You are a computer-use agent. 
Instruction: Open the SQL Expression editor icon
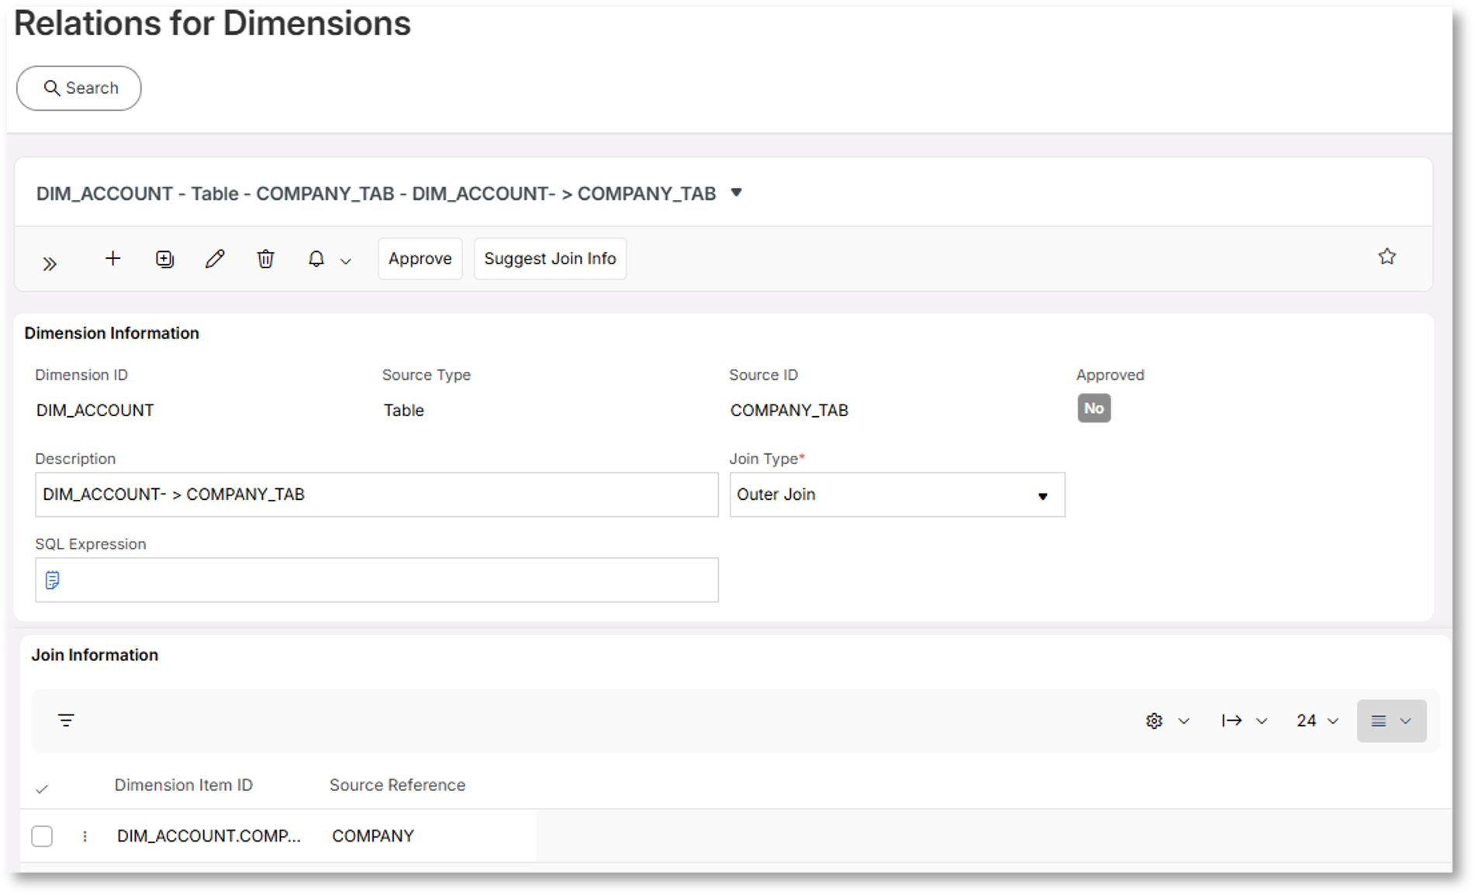click(x=53, y=580)
